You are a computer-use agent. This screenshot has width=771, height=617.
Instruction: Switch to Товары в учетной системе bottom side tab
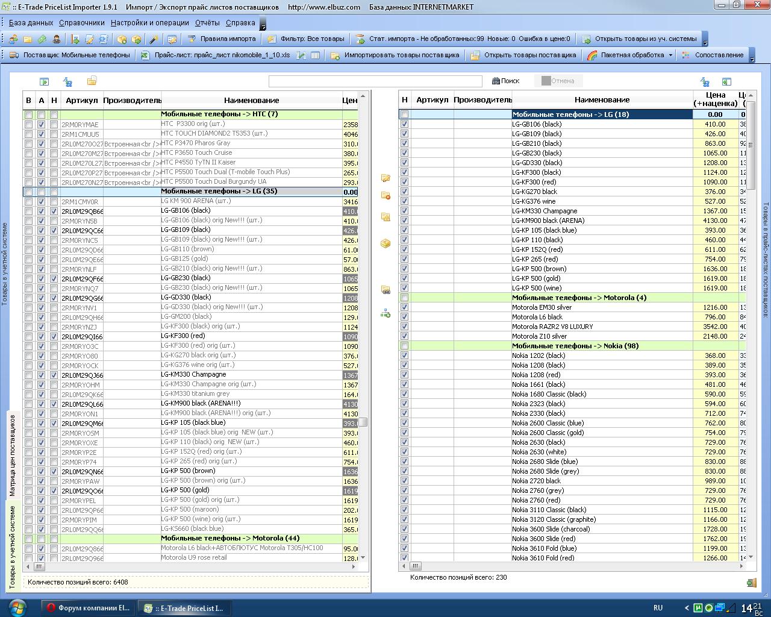point(12,547)
